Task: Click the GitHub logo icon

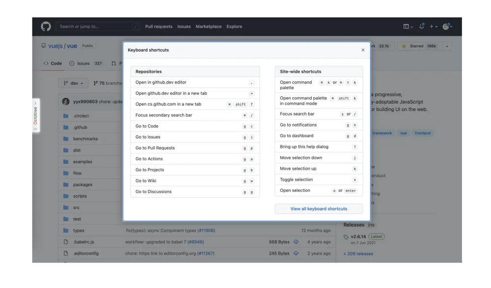Action: pyautogui.click(x=46, y=26)
